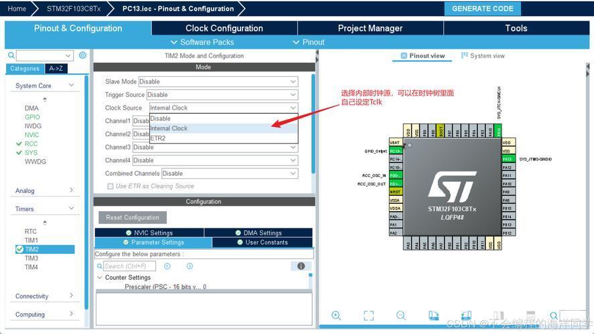594x334 pixels.
Task: Open the Channel3 dropdown
Action: pos(215,148)
